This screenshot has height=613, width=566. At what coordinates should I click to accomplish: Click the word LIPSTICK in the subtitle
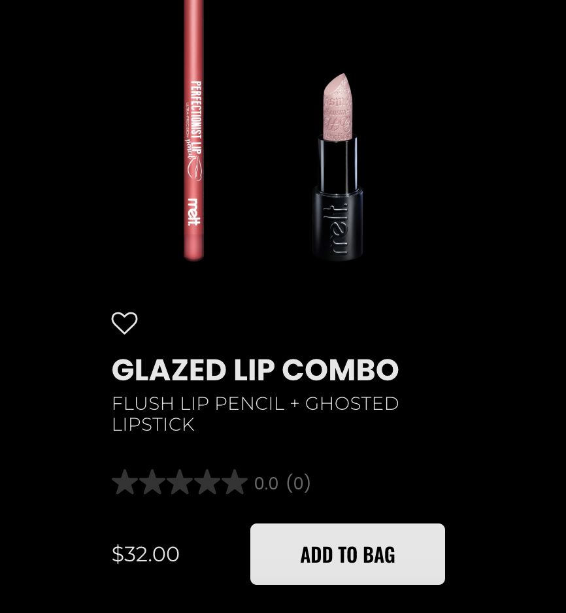click(x=153, y=425)
